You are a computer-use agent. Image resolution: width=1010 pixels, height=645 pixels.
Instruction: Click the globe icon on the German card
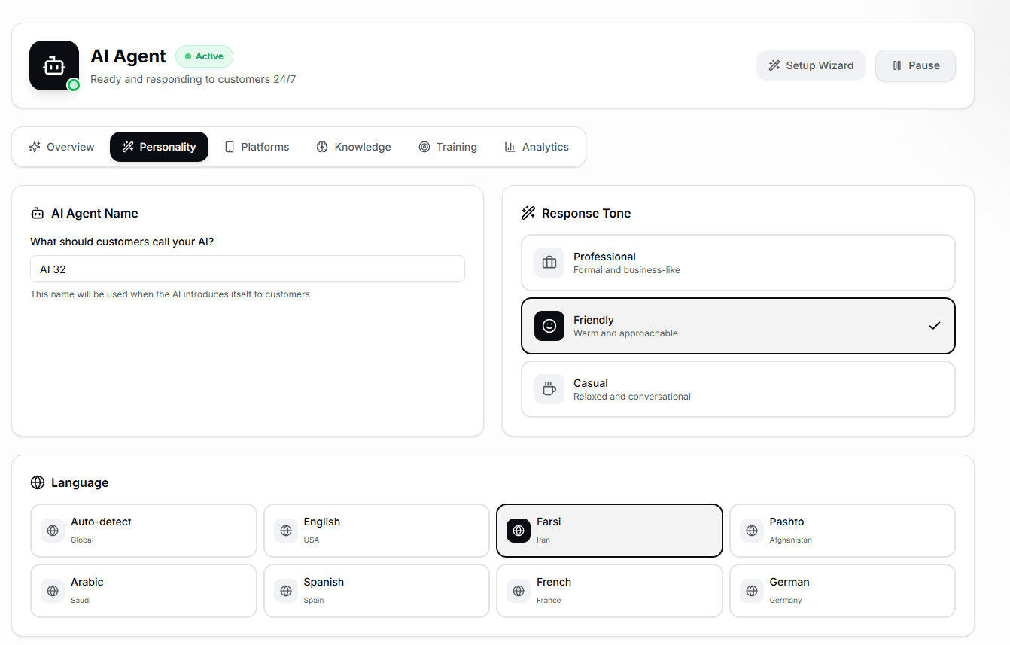tap(751, 591)
